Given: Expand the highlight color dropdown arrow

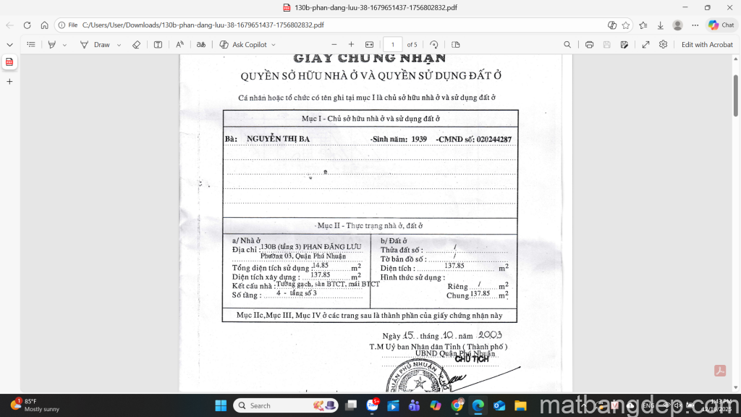Looking at the screenshot, I should 64,45.
